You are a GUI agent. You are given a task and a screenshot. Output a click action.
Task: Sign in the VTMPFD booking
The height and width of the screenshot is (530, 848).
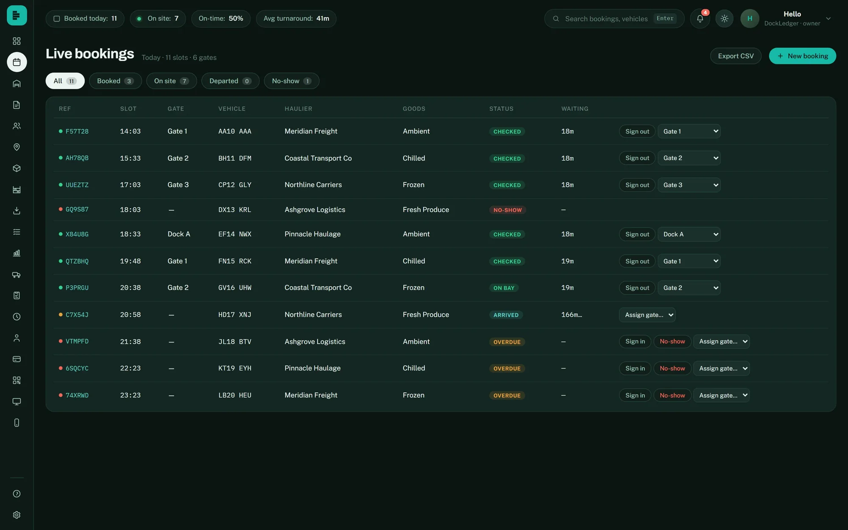tap(635, 341)
